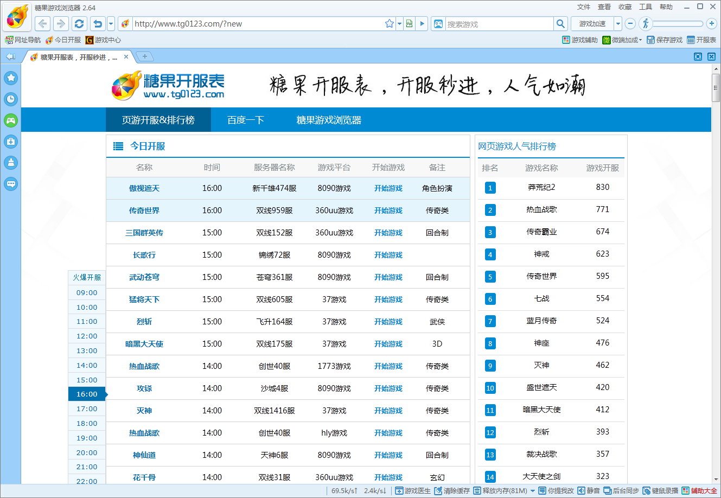721x498 pixels.
Task: Open 游戏中心 bookmark
Action: 103,40
